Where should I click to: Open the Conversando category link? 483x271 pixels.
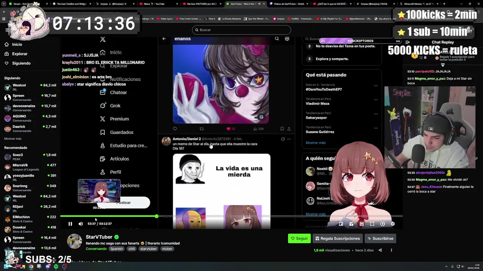pyautogui.click(x=96, y=249)
